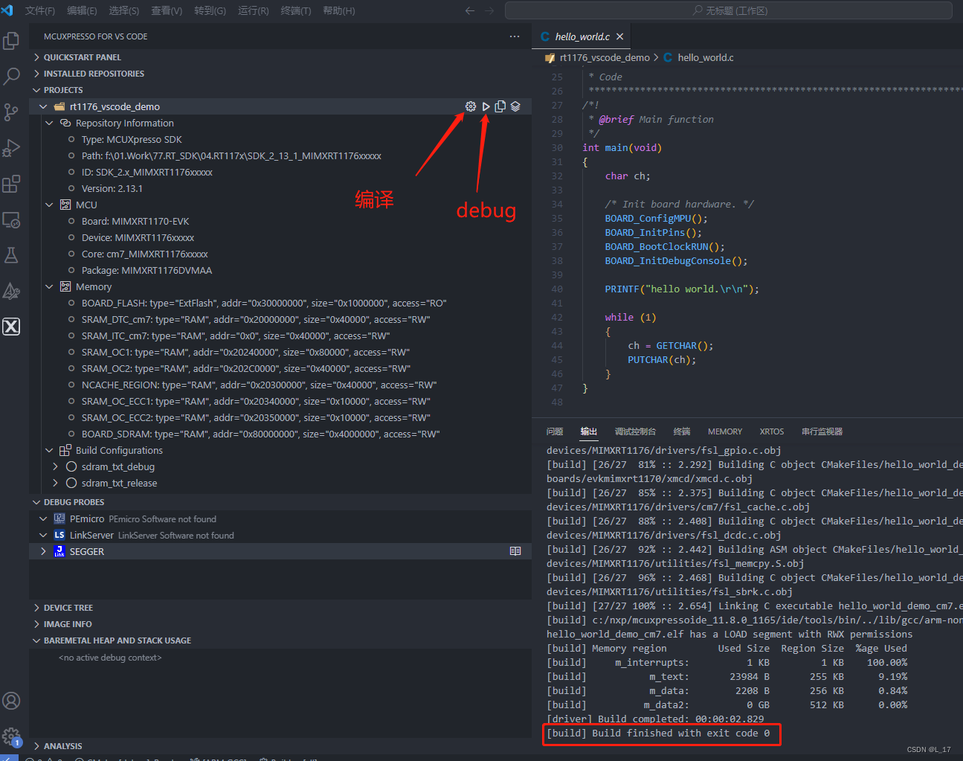This screenshot has height=761, width=963.
Task: Open the Extensions icon
Action: (11, 184)
